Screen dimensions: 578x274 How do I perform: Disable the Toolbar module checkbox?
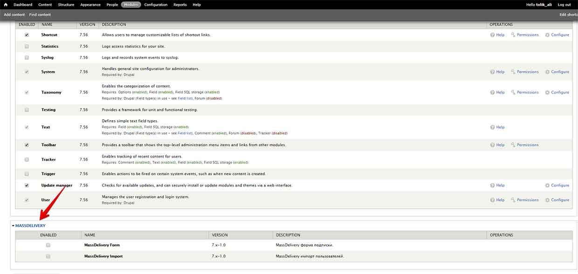(x=27, y=145)
